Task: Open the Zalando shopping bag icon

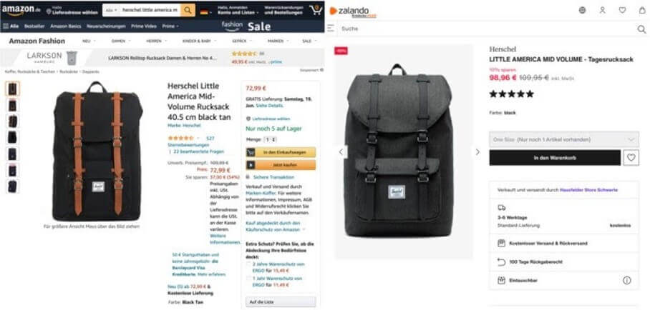Action: click(x=642, y=10)
